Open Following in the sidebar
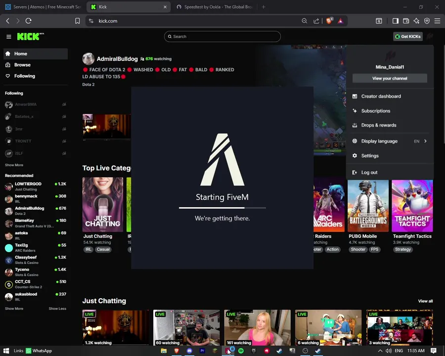The height and width of the screenshot is (356, 445). point(36,76)
